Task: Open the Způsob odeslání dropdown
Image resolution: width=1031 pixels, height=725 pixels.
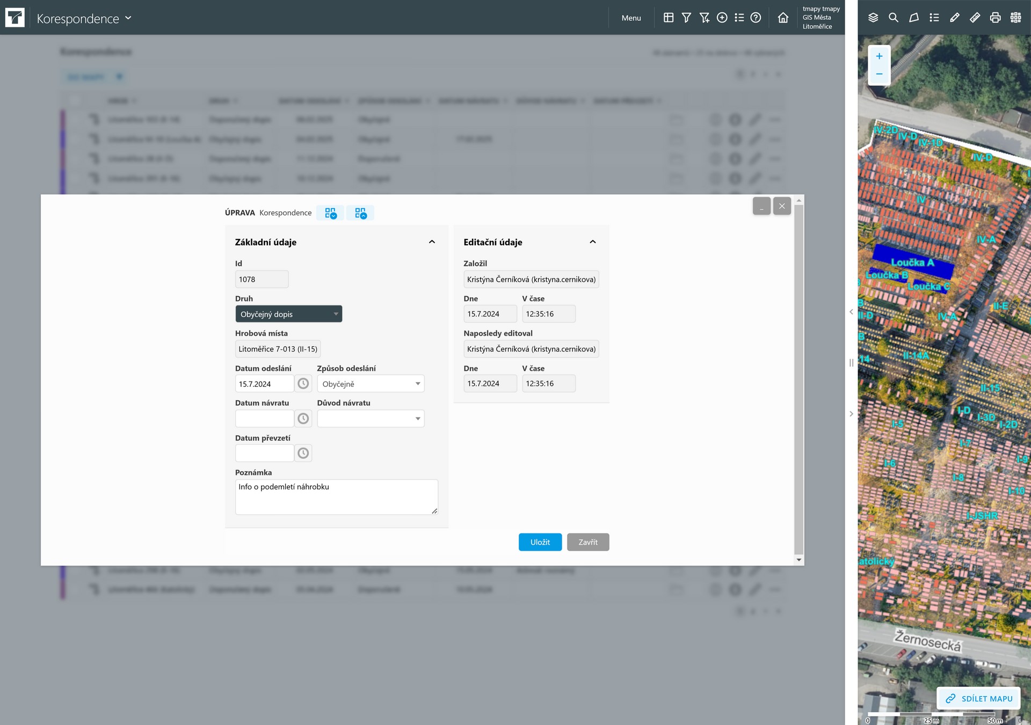Action: click(371, 384)
